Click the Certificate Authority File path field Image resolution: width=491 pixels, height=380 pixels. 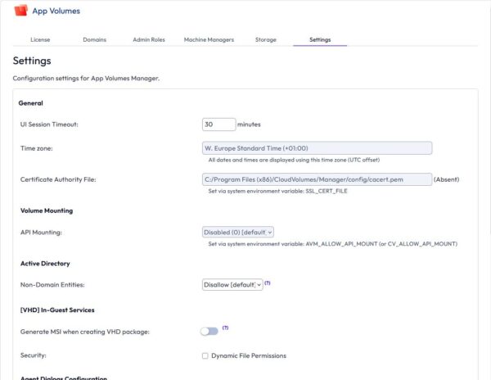tap(318, 179)
